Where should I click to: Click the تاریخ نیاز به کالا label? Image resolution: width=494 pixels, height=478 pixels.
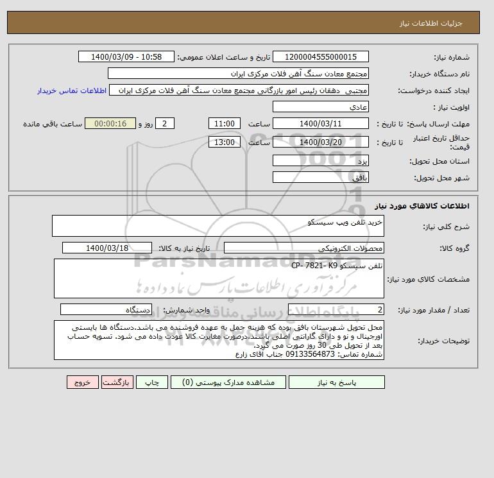pyautogui.click(x=184, y=248)
